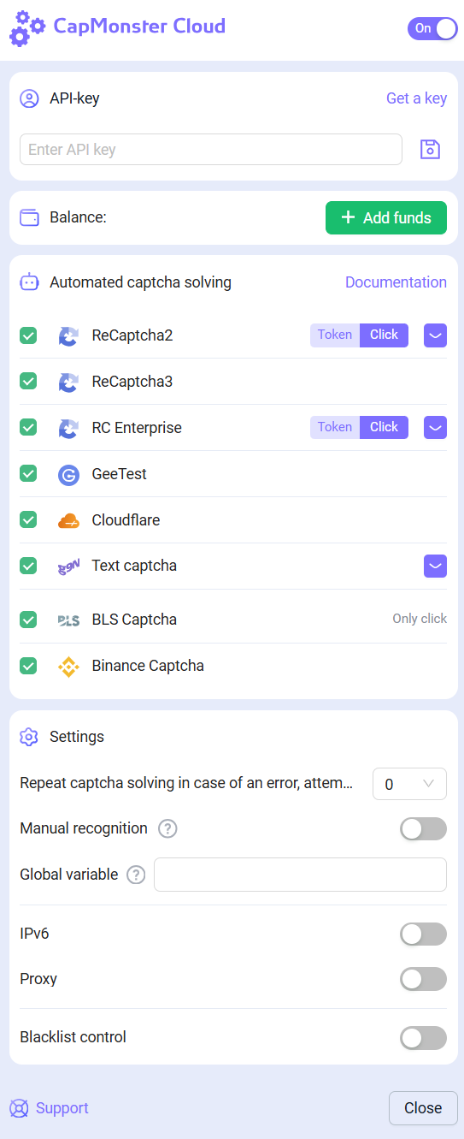The image size is (464, 1139).
Task: Click the Global variable help question icon
Action: coord(136,875)
